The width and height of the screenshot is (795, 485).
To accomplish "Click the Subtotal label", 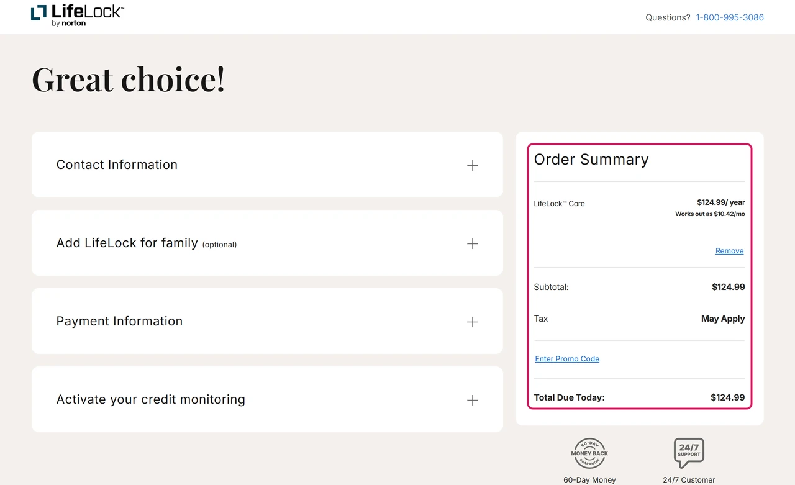I will point(552,287).
